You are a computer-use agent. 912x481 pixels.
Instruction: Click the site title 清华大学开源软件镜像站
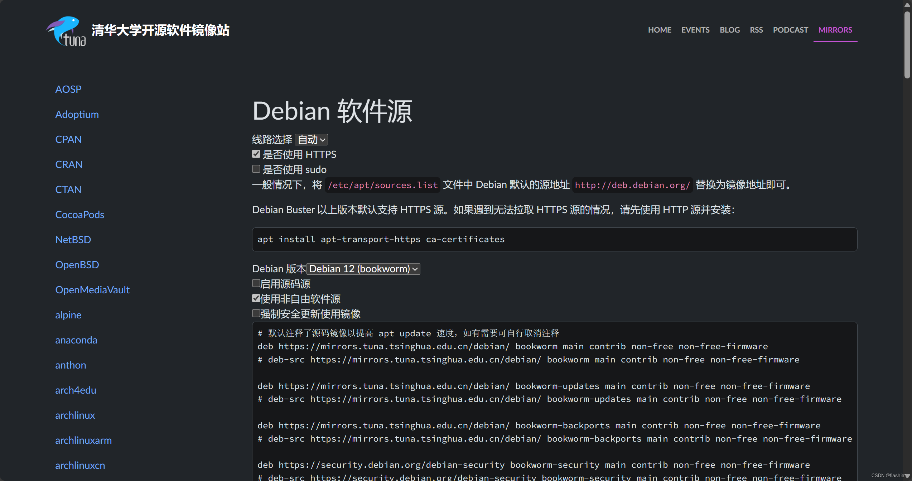pyautogui.click(x=160, y=31)
